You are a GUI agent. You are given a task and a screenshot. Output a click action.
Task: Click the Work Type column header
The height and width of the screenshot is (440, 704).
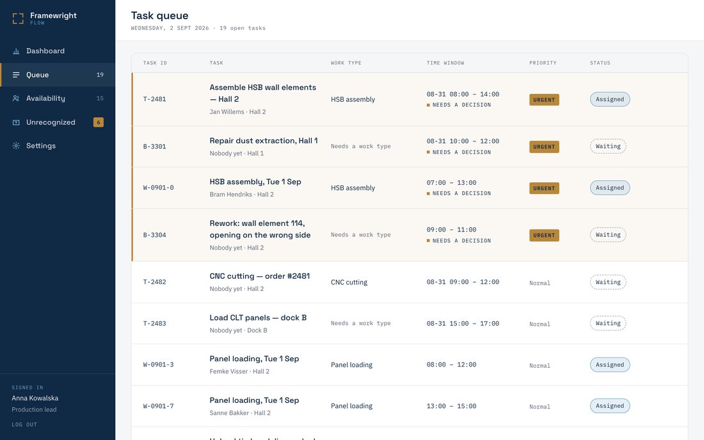(x=346, y=63)
